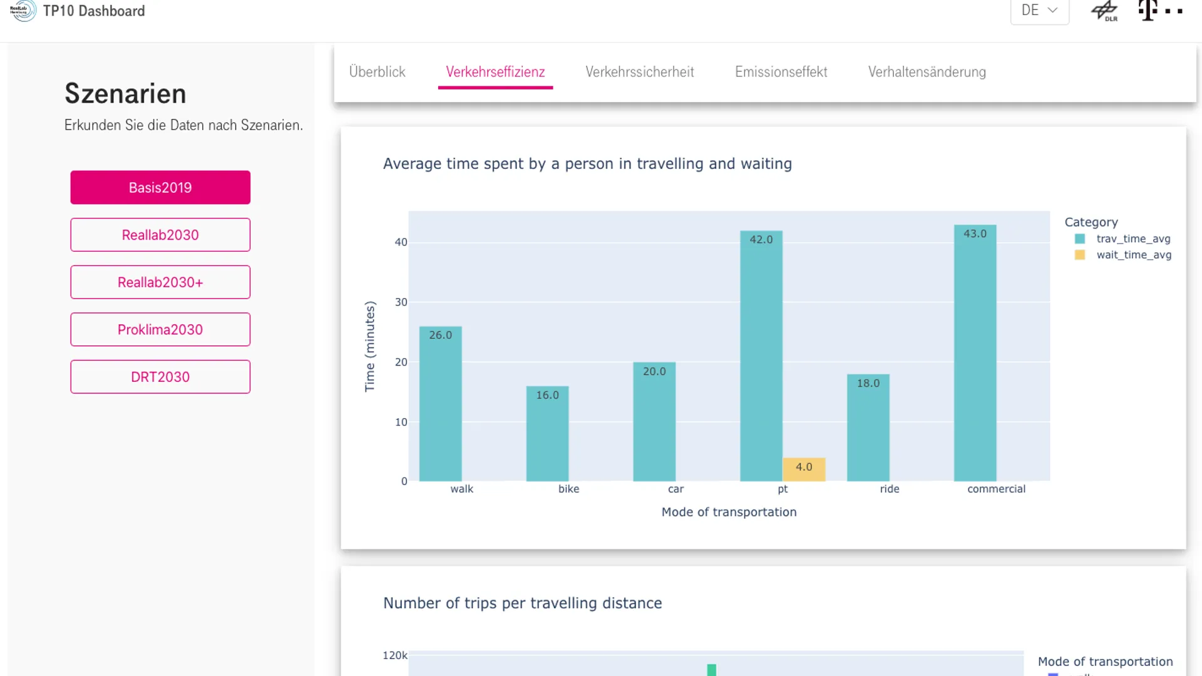Select the DRT2030 scenario

click(160, 377)
